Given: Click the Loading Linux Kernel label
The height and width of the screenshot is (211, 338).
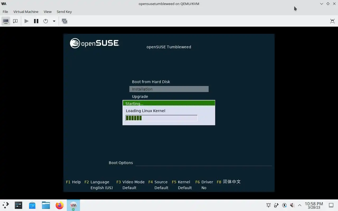Looking at the screenshot, I should pyautogui.click(x=145, y=111).
